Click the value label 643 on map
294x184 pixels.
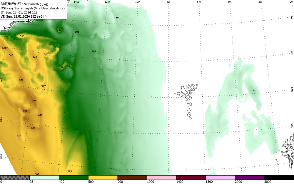(x=11, y=55)
